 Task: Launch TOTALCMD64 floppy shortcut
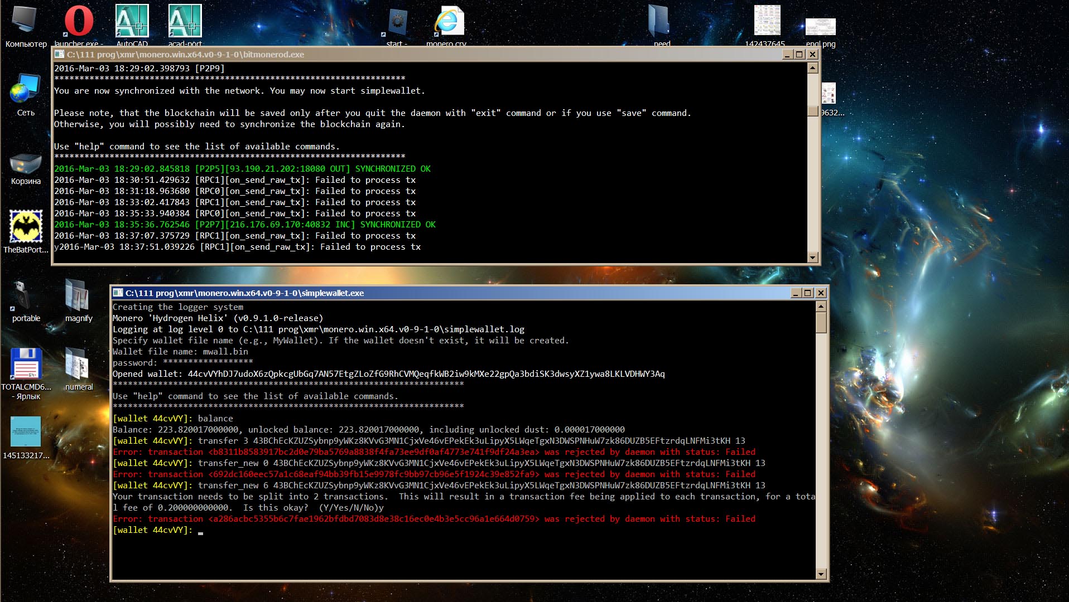pos(26,373)
